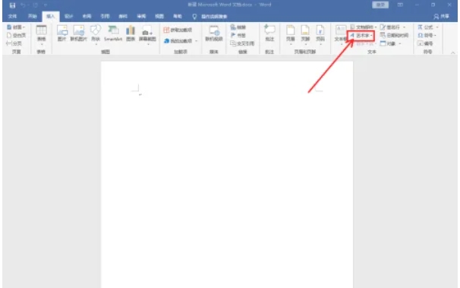Click Get Add-ins (获取加载项)
Image resolution: width=460 pixels, height=288 pixels.
point(178,30)
